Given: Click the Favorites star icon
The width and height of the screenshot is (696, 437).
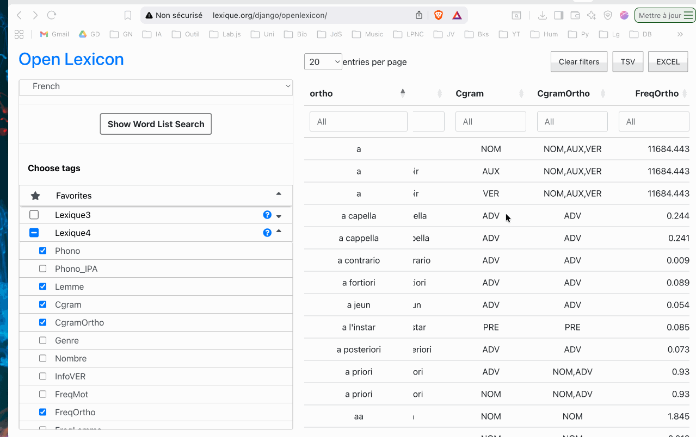Looking at the screenshot, I should pos(35,196).
